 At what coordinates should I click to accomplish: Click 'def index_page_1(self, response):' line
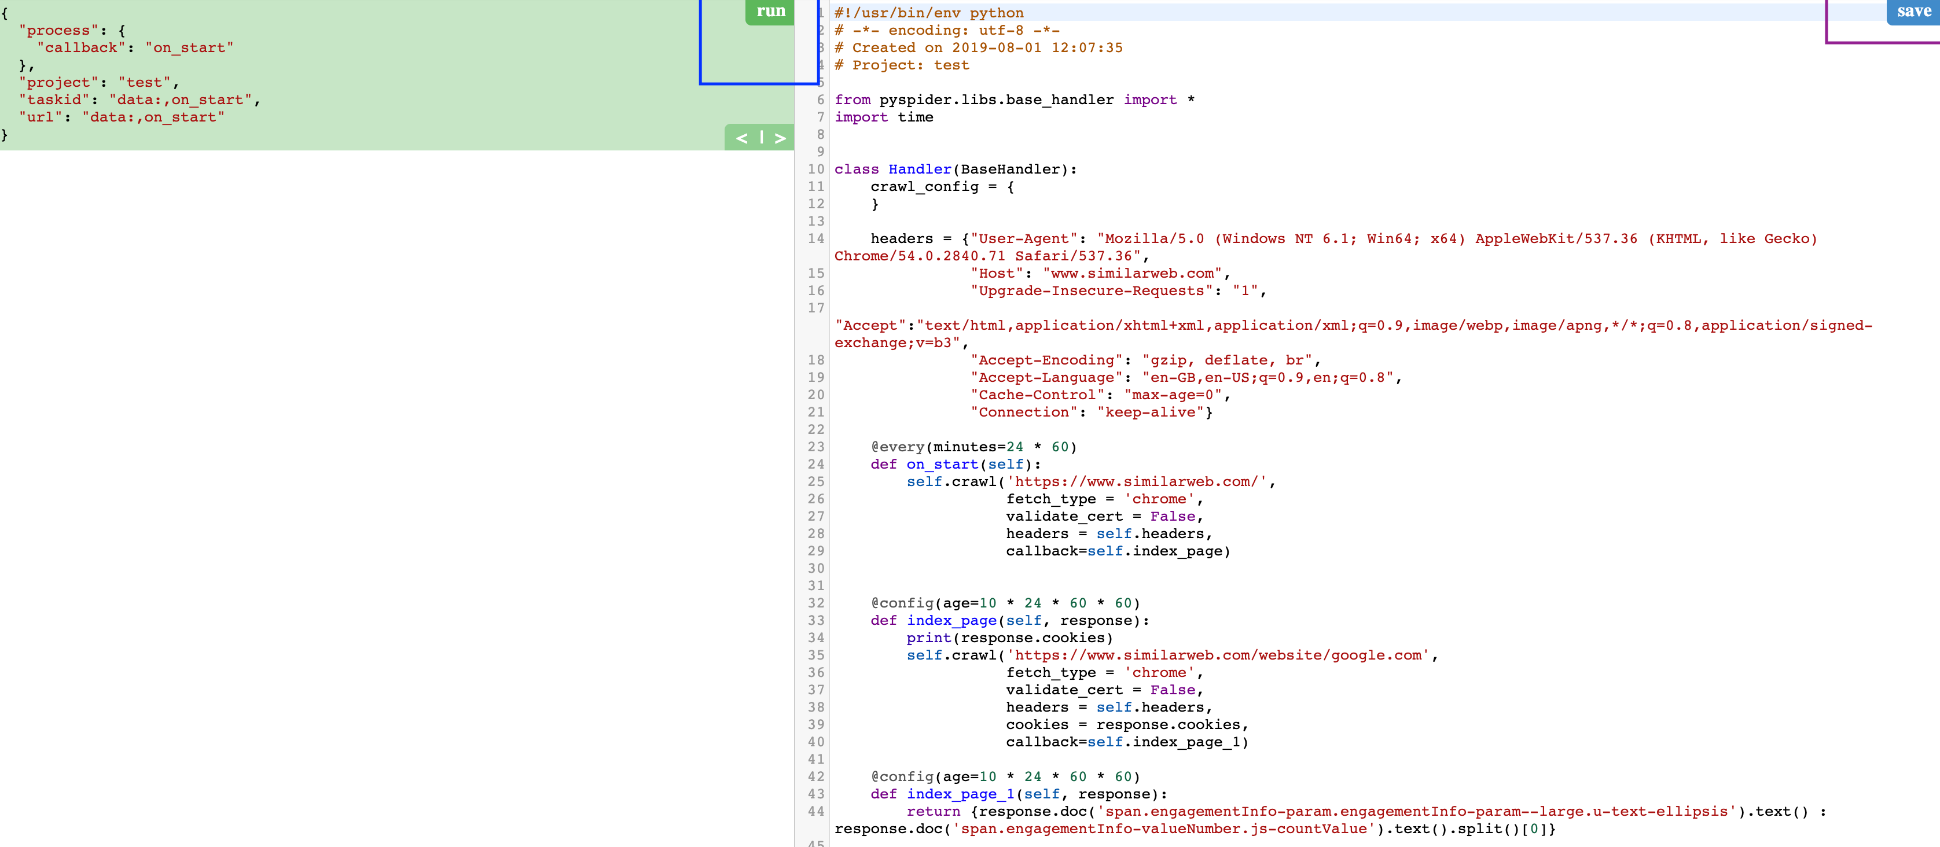1019,794
